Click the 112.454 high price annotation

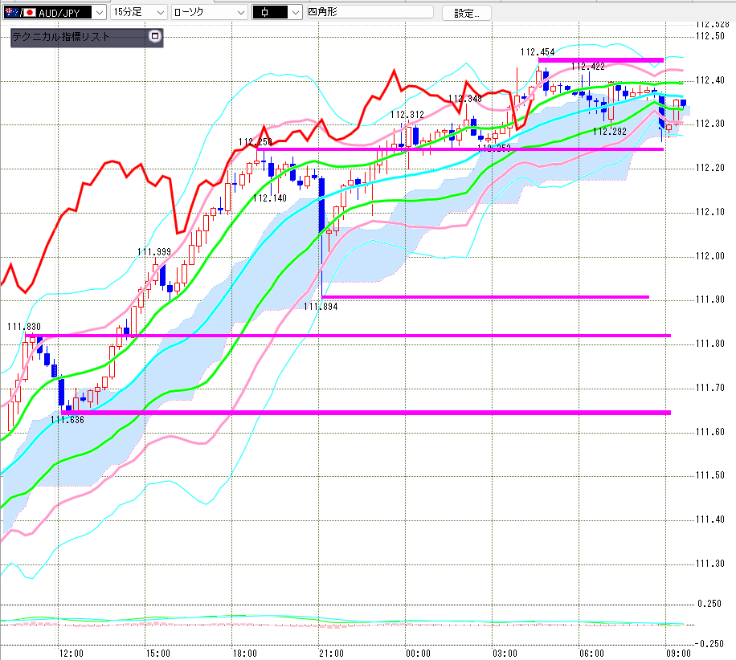(x=538, y=52)
